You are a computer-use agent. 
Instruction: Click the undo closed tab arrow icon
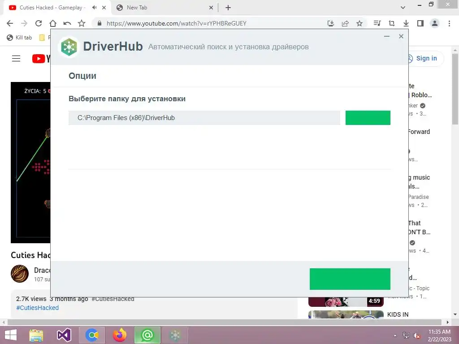pos(67,23)
